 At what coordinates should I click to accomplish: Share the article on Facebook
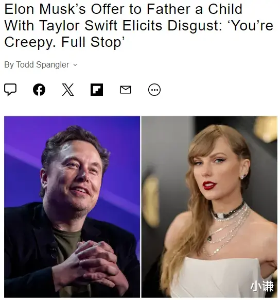click(x=39, y=90)
